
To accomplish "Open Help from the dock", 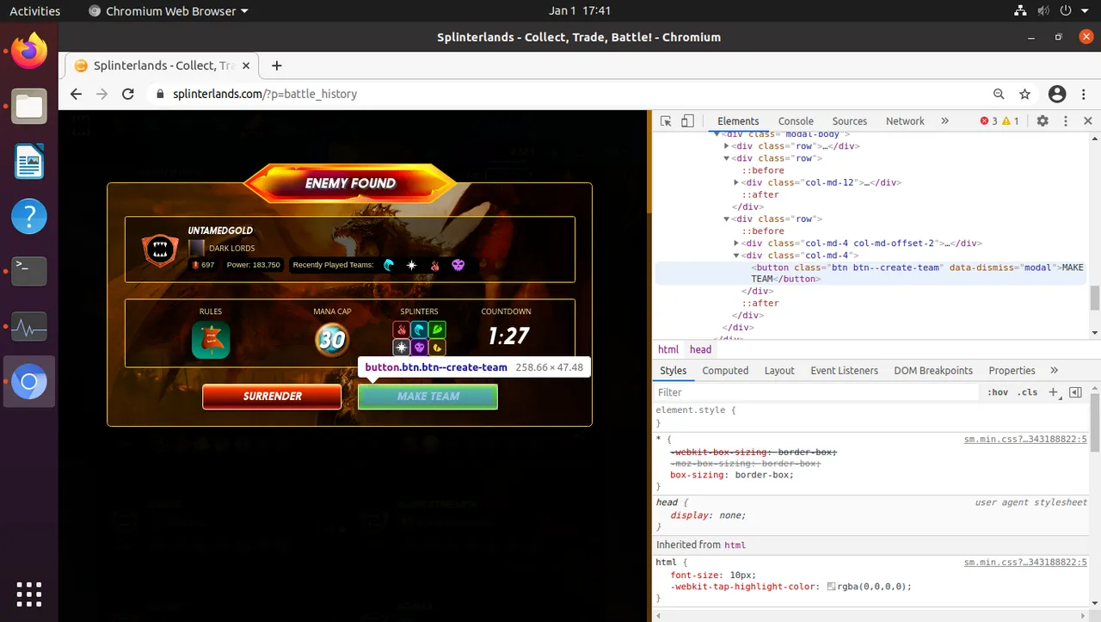I will [28, 217].
